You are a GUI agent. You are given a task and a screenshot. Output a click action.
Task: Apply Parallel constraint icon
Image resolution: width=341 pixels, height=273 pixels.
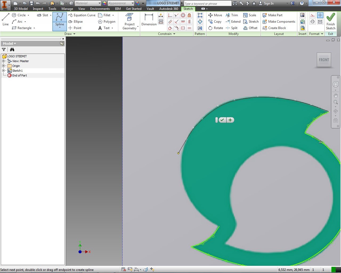(x=170, y=22)
